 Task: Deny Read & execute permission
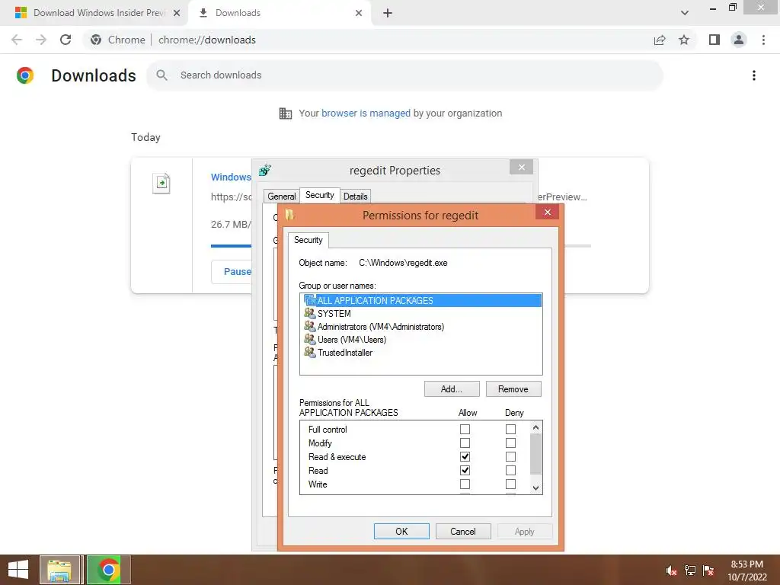(510, 457)
